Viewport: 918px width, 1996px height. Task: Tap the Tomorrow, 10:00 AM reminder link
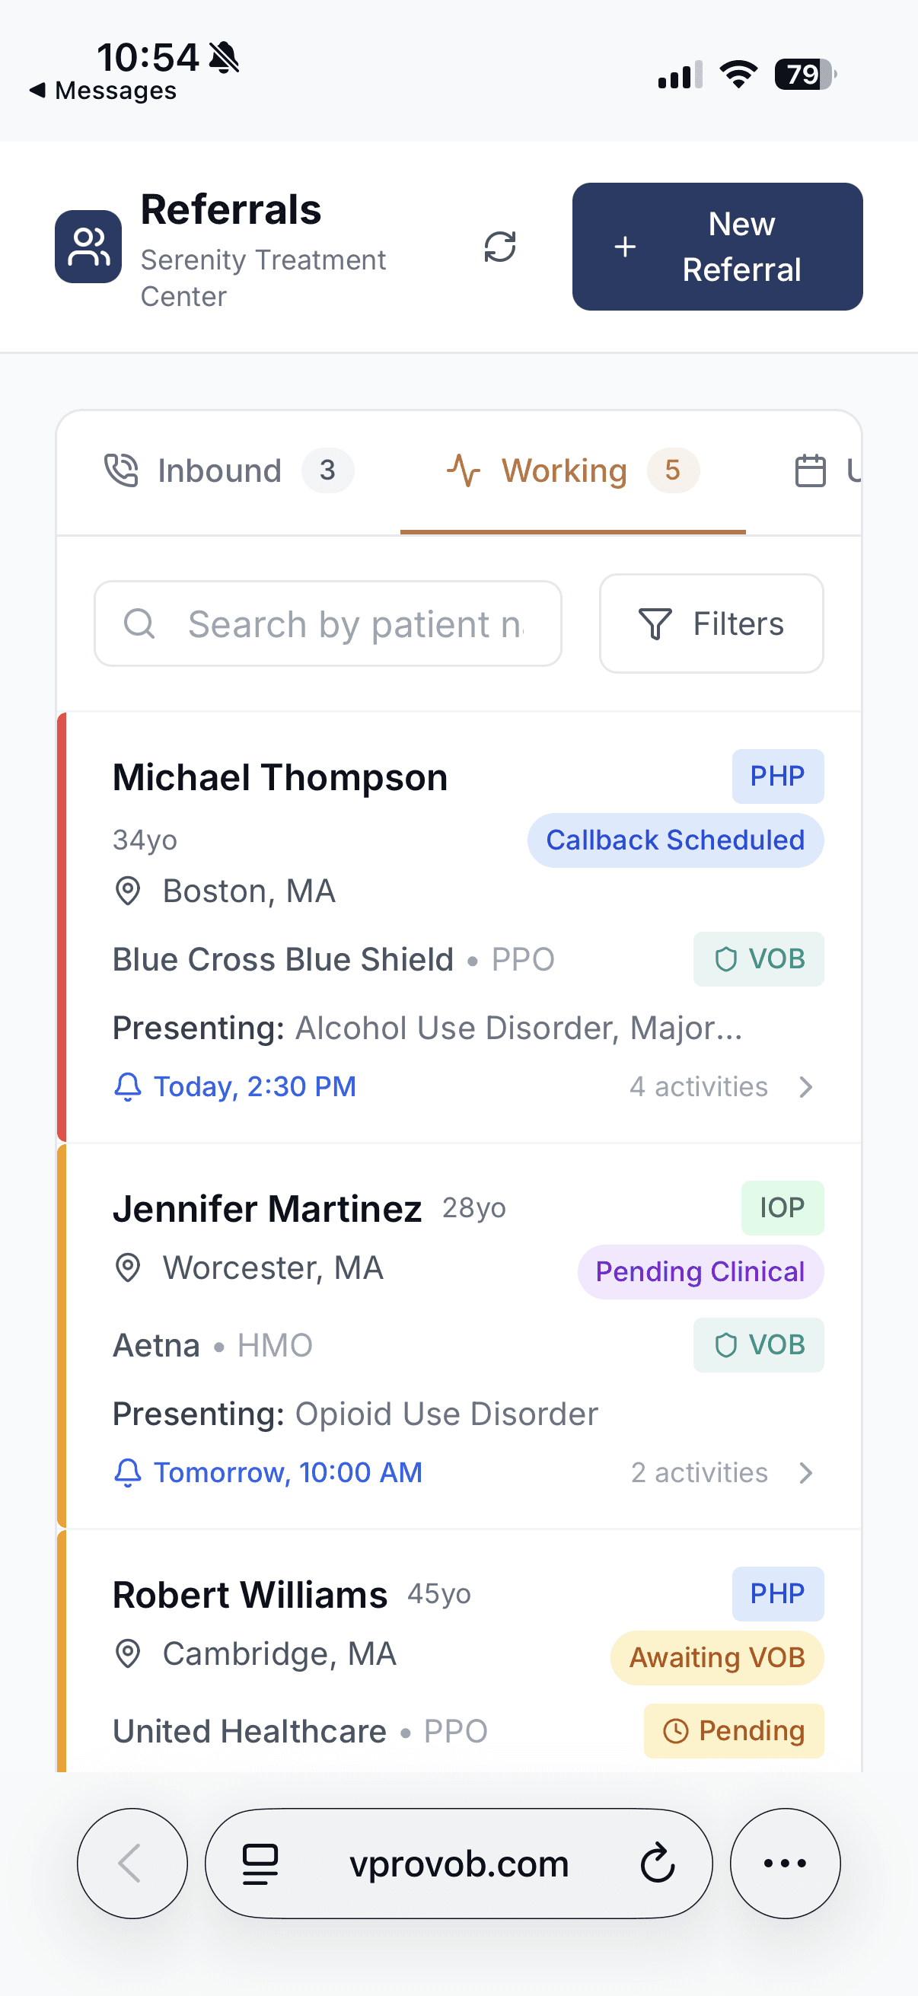tap(288, 1472)
